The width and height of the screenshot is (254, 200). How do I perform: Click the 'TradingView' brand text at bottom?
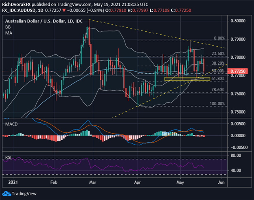click(24, 194)
